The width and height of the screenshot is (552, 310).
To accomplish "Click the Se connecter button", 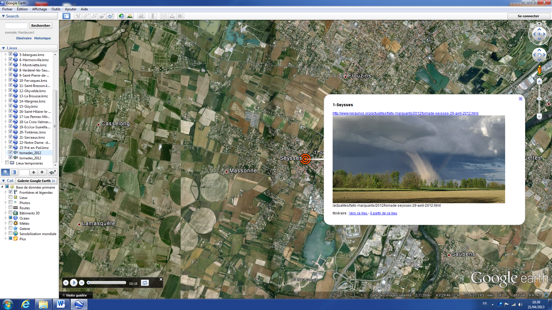I will pos(528,16).
